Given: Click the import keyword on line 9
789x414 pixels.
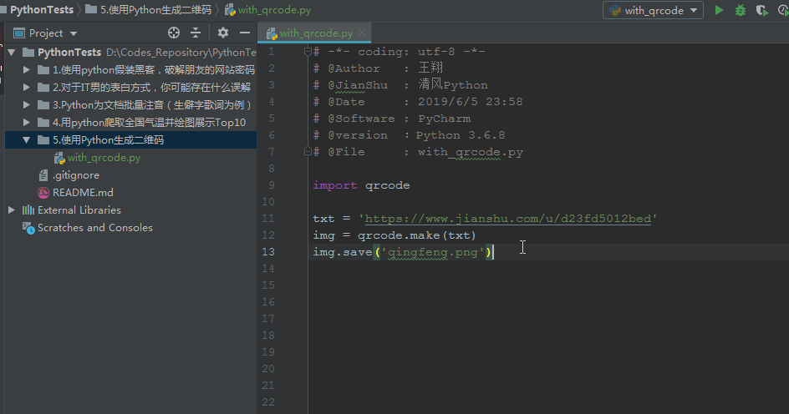Looking at the screenshot, I should (334, 185).
